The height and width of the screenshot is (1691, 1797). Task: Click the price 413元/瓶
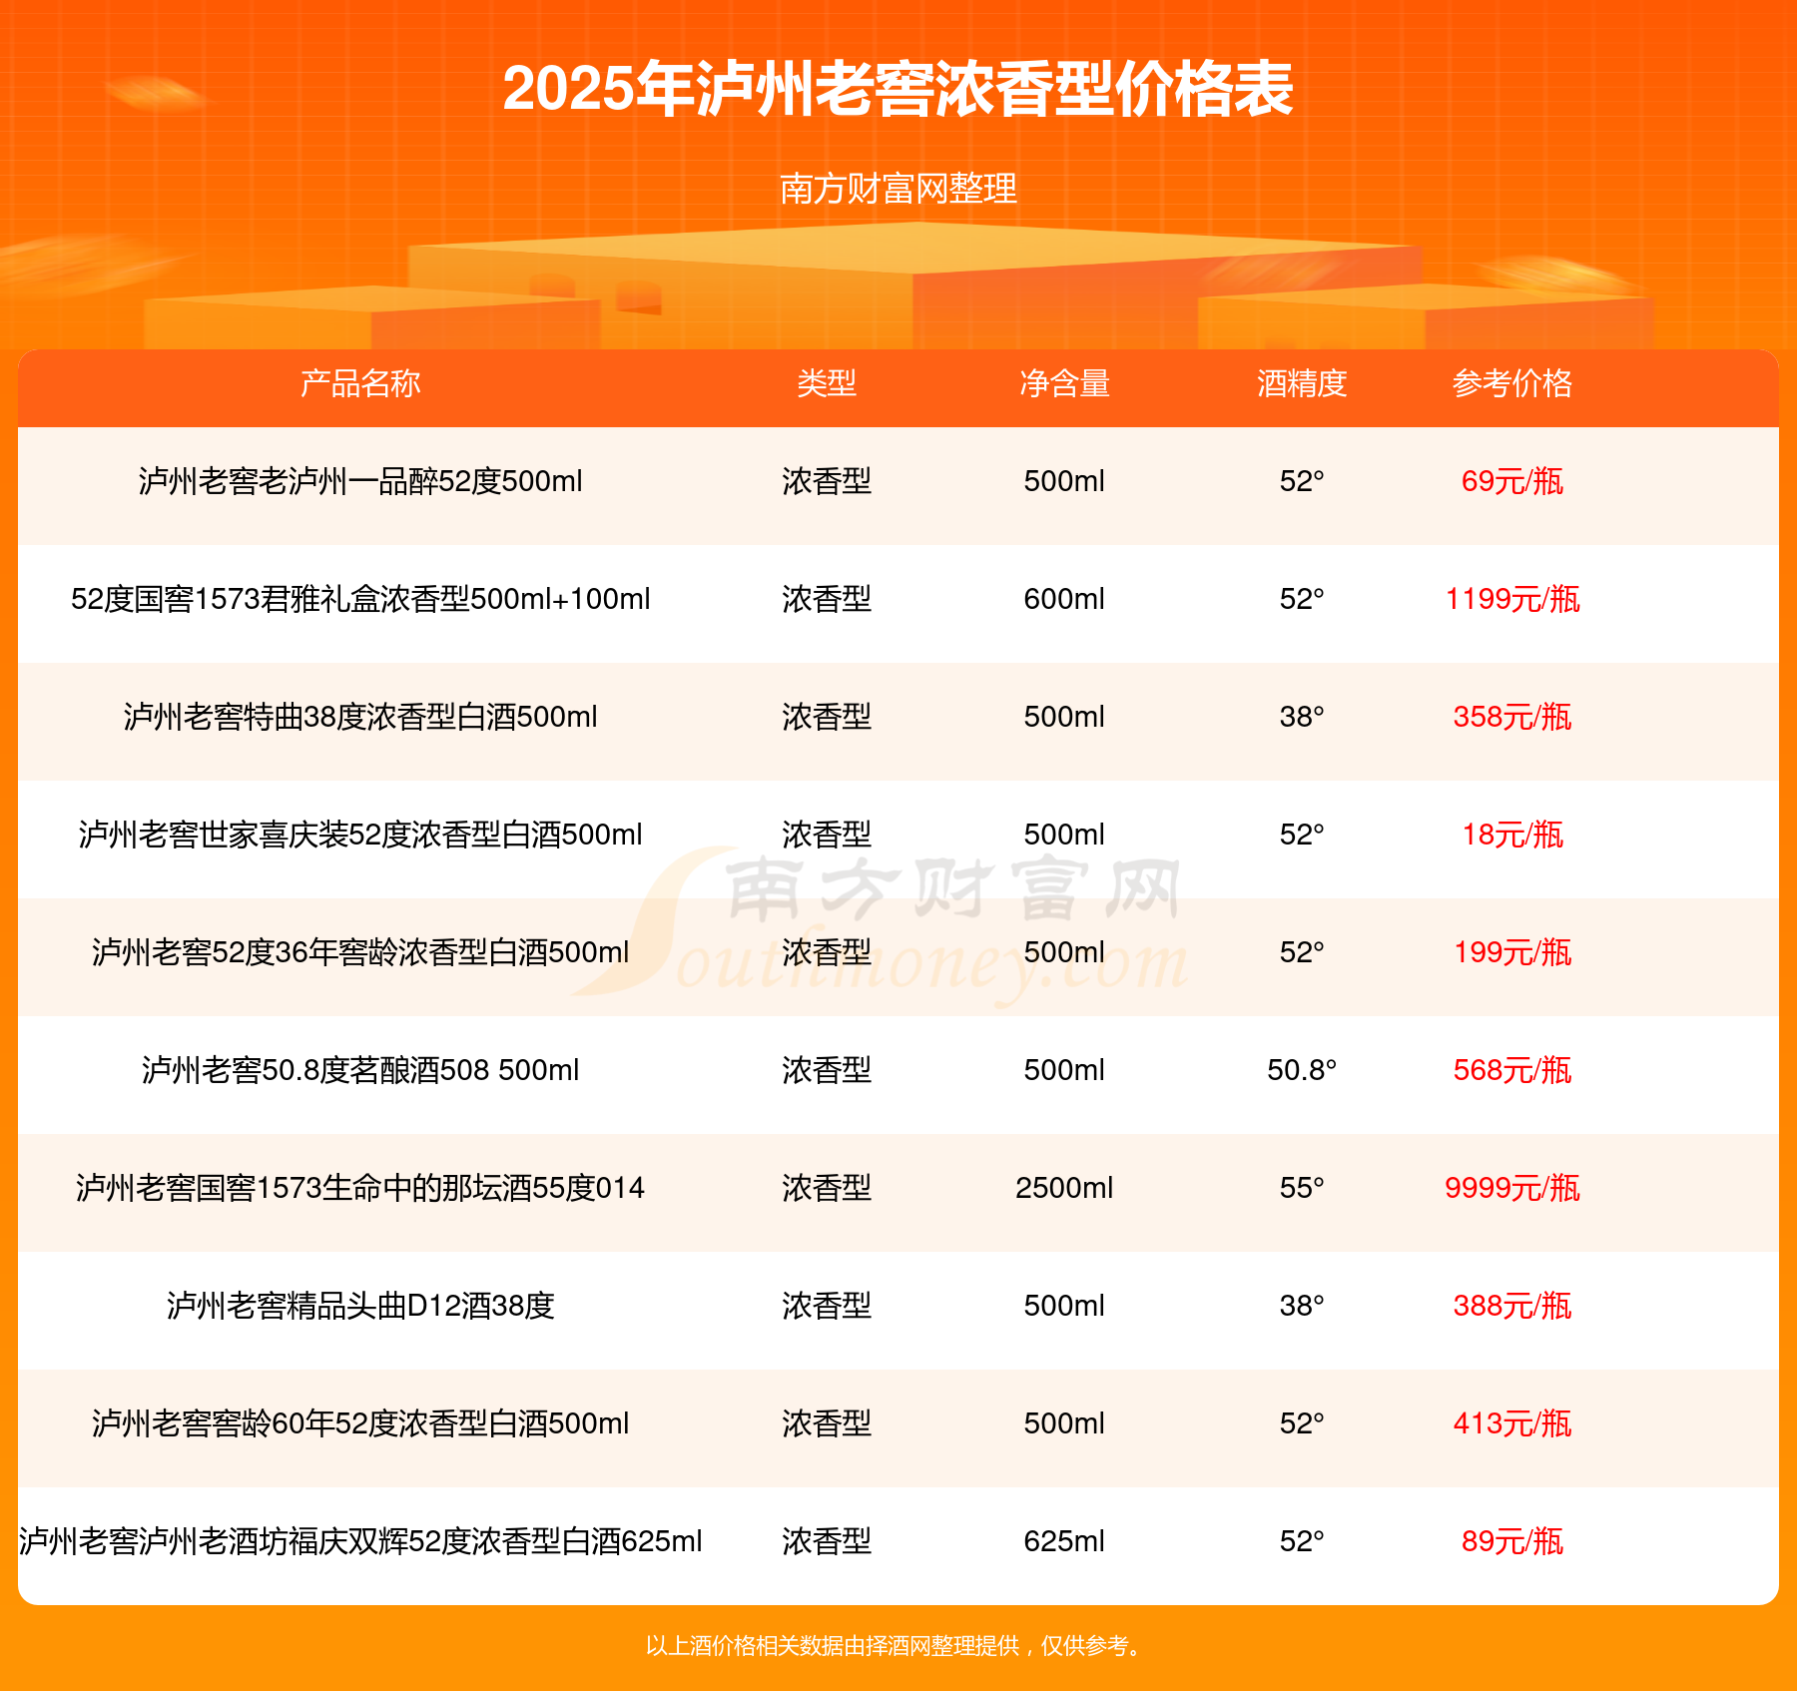coord(1512,1423)
